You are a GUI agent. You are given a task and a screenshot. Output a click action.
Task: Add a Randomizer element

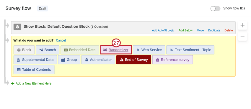tap(116, 50)
